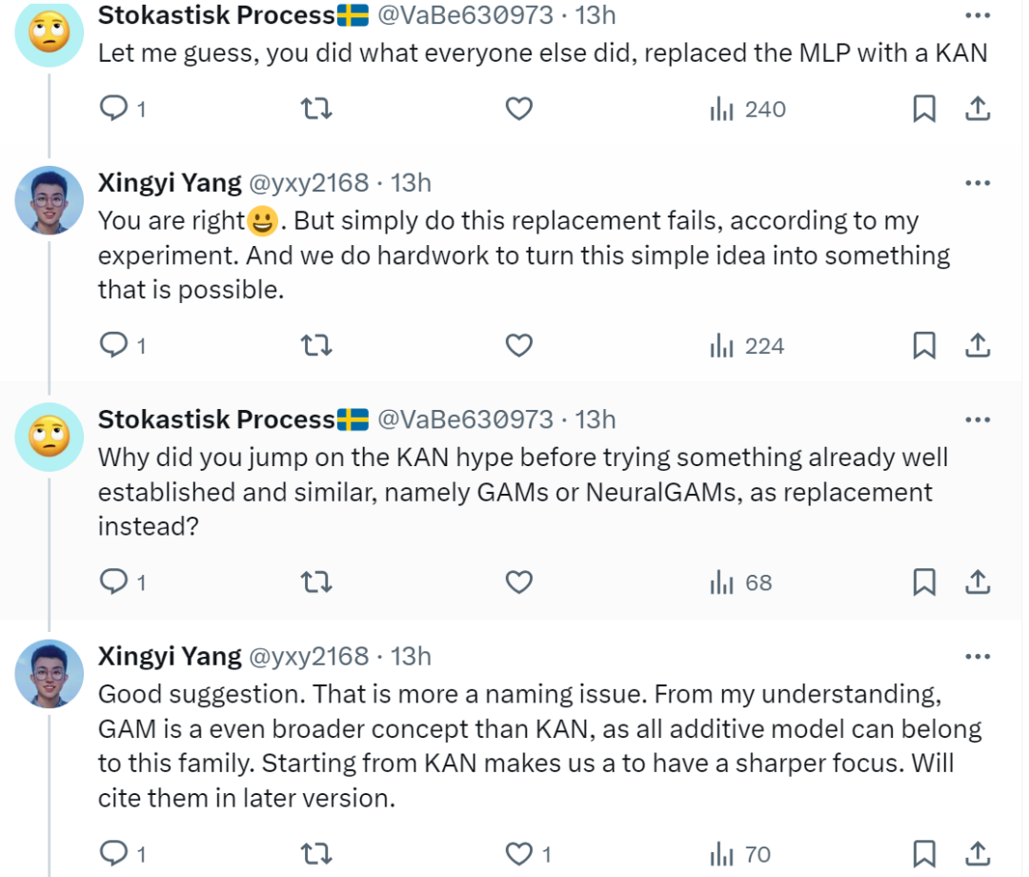Viewport: 1029px width, 877px height.
Task: Bookmark the 'Good suggestion' tweet
Action: pos(923,853)
